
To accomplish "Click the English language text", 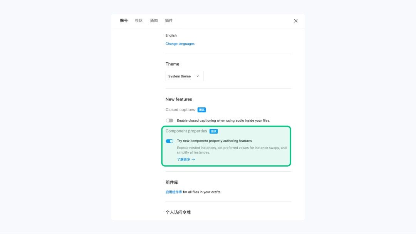I will coord(171,35).
